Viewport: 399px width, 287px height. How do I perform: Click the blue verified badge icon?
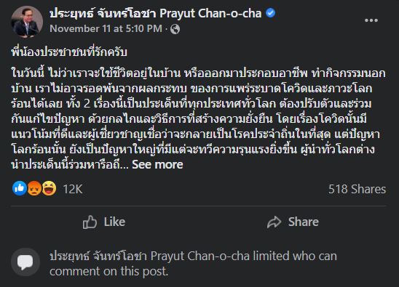pos(271,13)
